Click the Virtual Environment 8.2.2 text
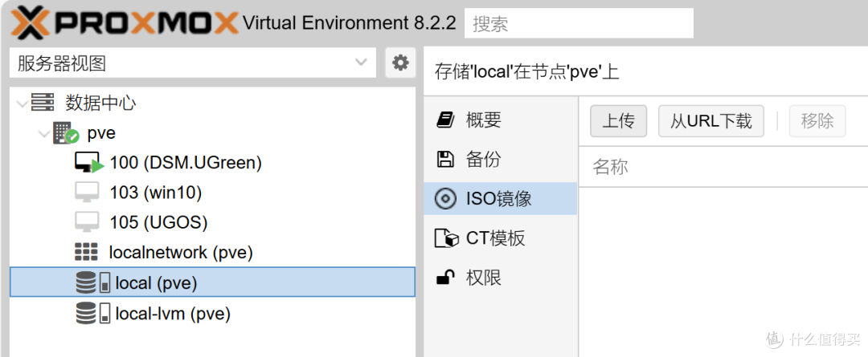868x357 pixels. (350, 23)
